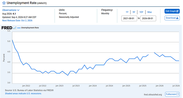Click the Frequency: label
183x98 pixels.
click(x=107, y=10)
